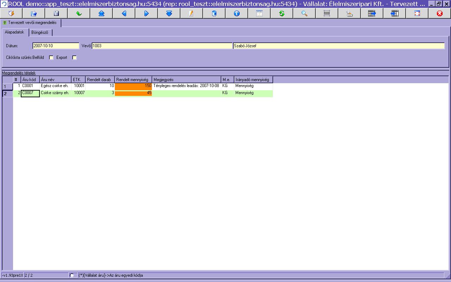The width and height of the screenshot is (451, 282).
Task: Click the blue info icon
Action: (237, 13)
